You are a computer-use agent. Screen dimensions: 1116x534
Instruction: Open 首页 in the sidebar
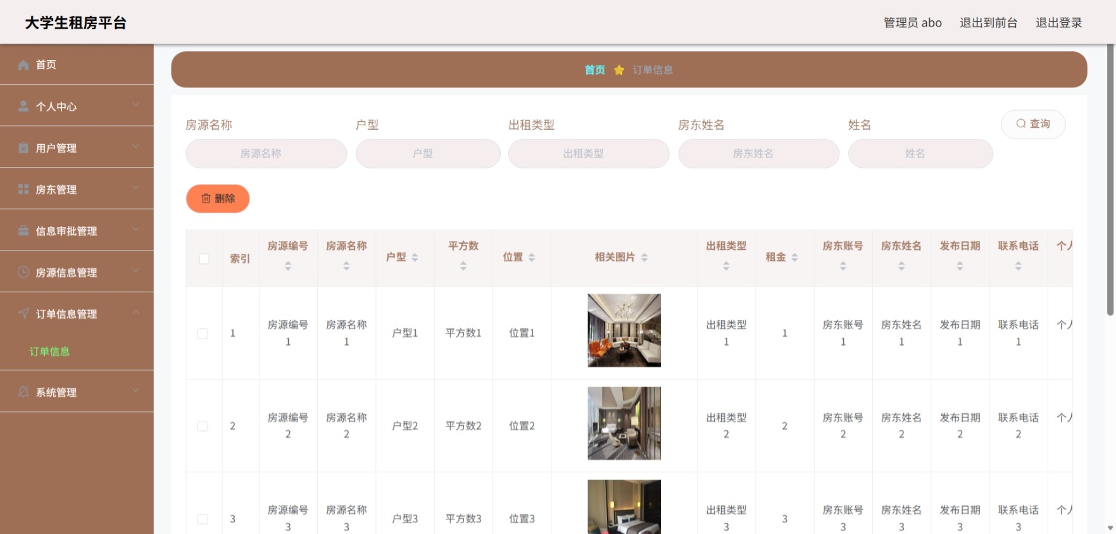[77, 65]
